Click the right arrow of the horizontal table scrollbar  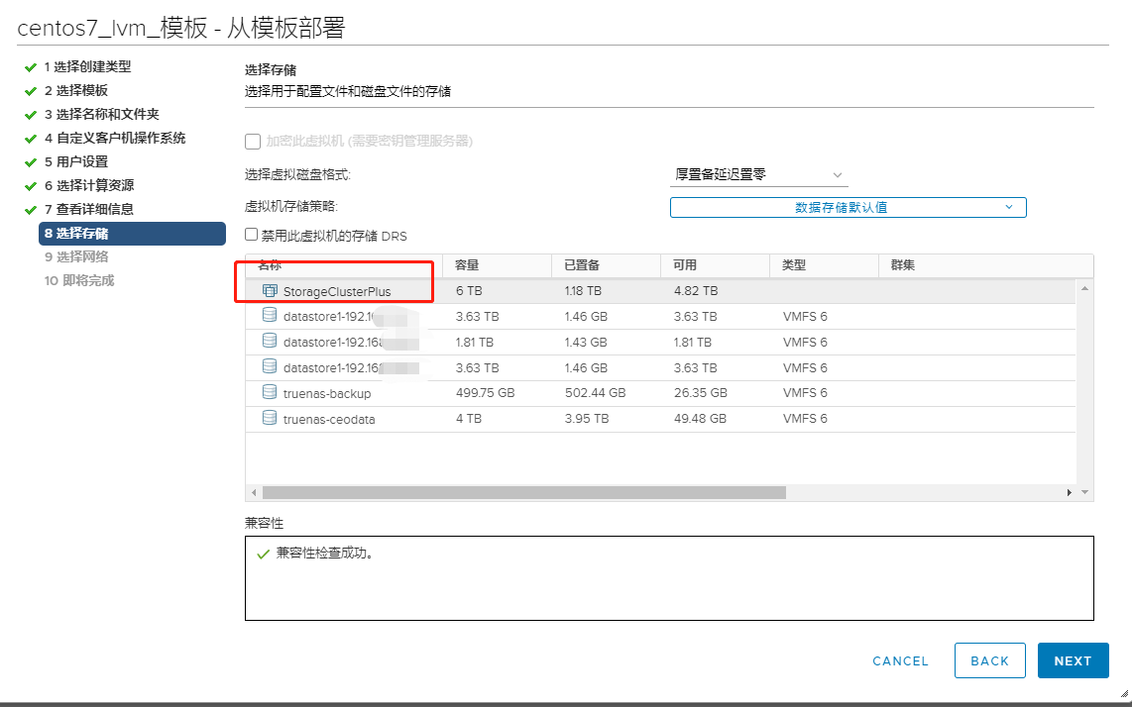(x=1069, y=492)
